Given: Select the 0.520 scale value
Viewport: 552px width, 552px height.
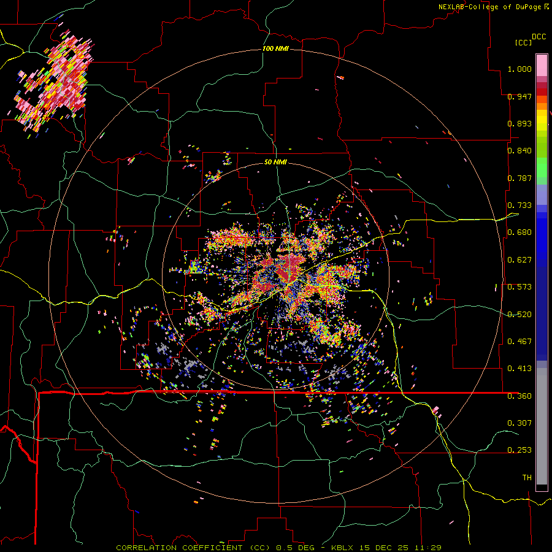Looking at the screenshot, I should [x=519, y=315].
